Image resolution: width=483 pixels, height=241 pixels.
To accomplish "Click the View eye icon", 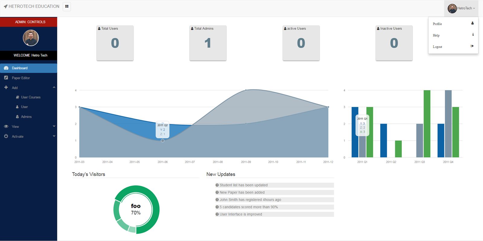I will point(6,127).
